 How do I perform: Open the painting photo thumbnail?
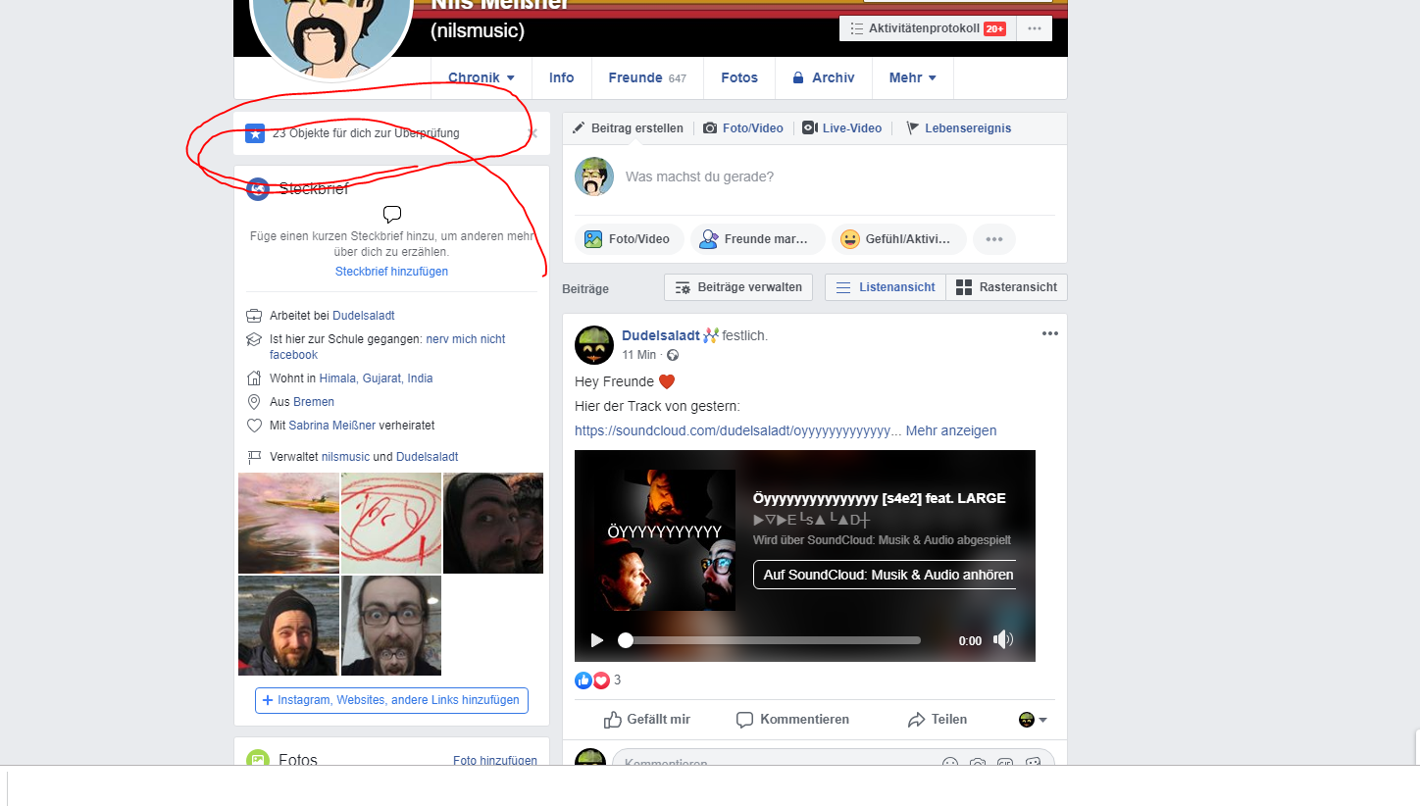click(288, 523)
